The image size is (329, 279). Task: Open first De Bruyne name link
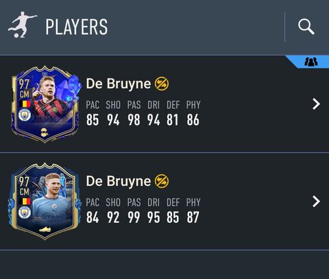(x=119, y=83)
